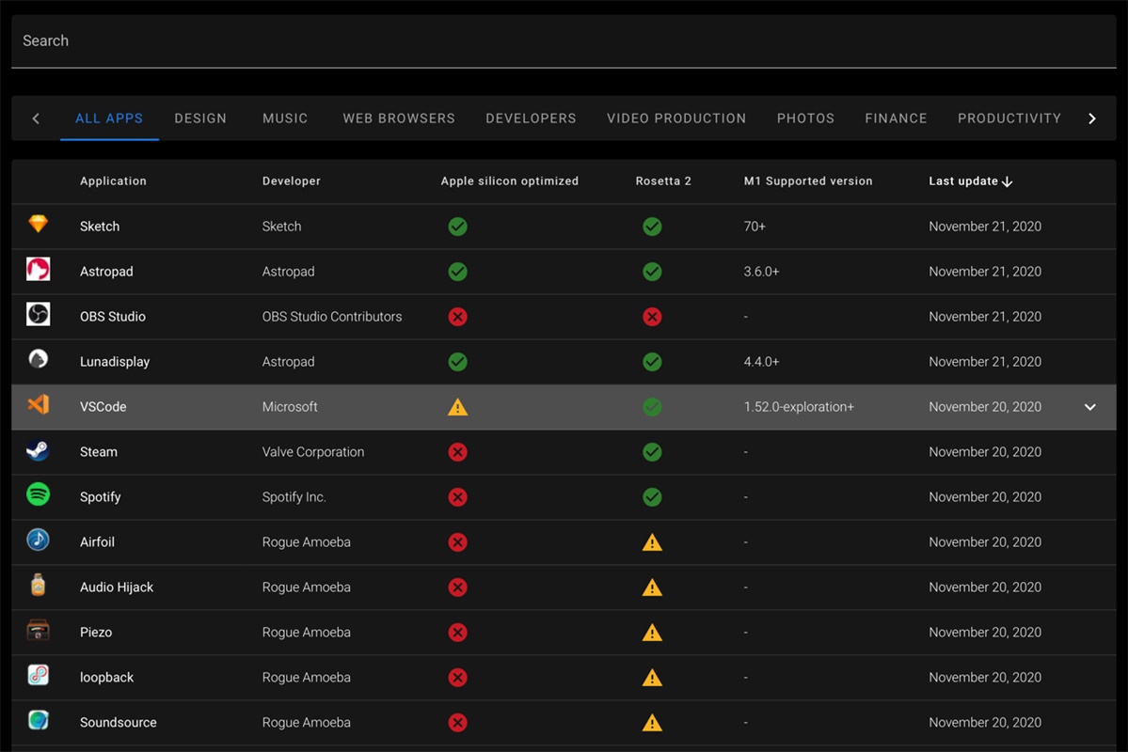Click the loopback application name
The image size is (1128, 752).
(x=106, y=677)
